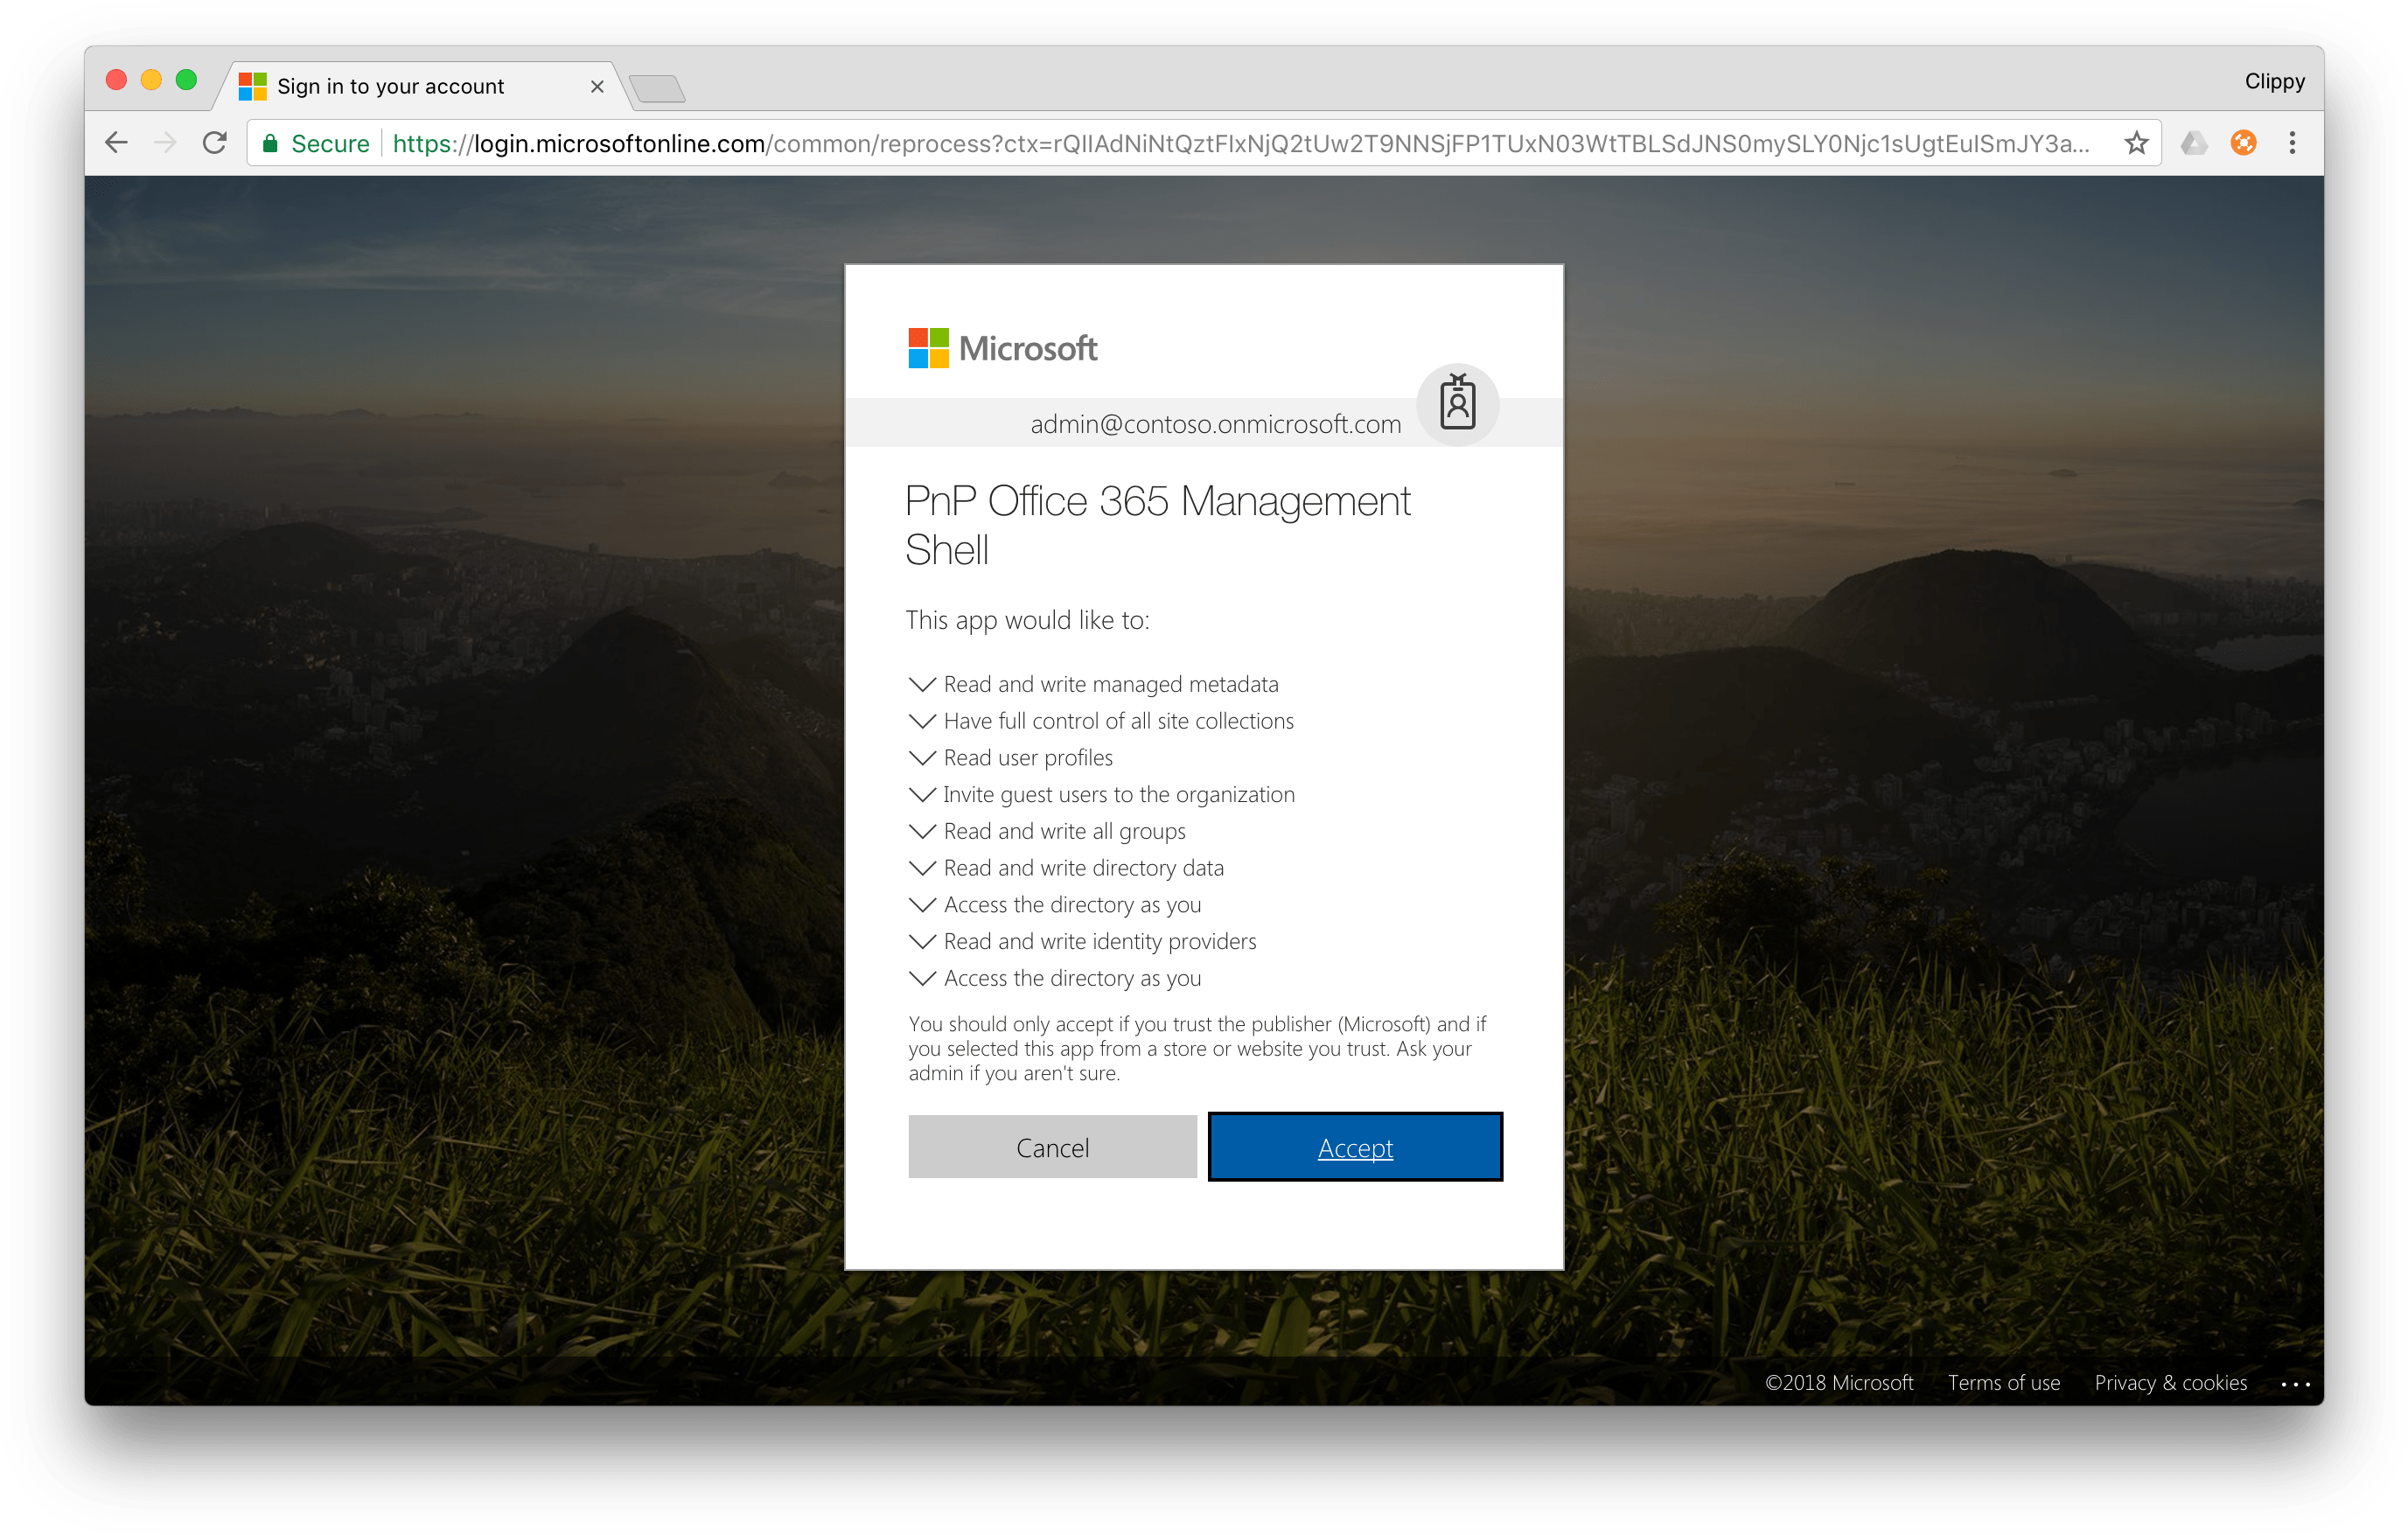Click inside the address bar
Screen dimensions: 2408x1535
click(1200, 142)
